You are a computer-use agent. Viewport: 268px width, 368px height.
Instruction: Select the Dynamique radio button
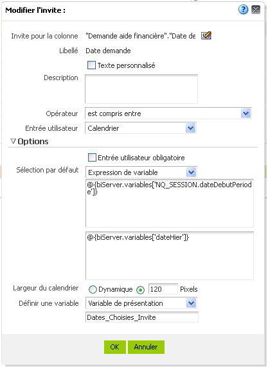[93, 289]
